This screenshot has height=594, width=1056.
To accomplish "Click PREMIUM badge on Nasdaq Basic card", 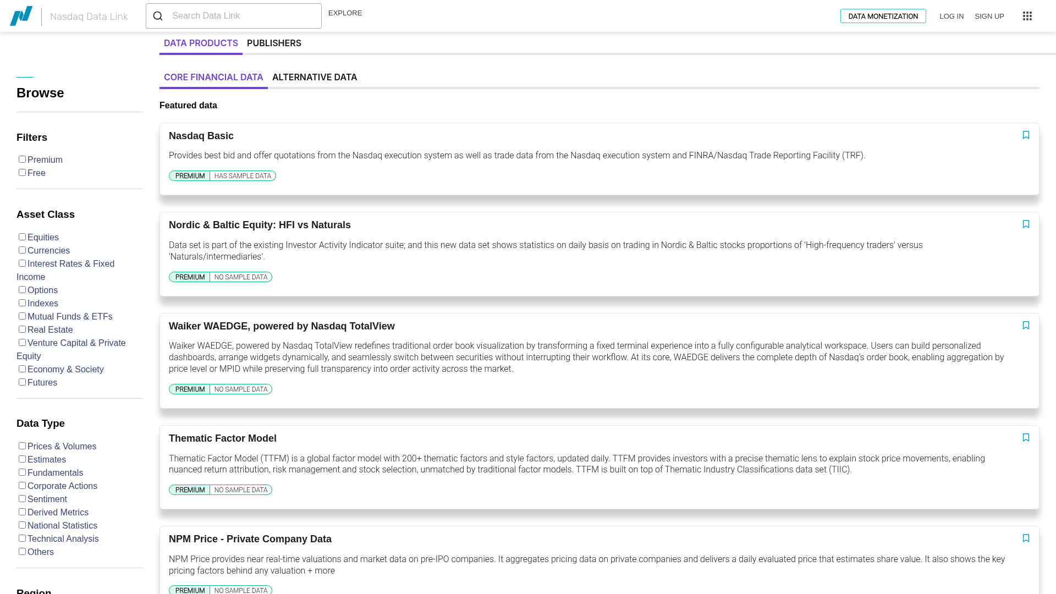I will pos(190,176).
